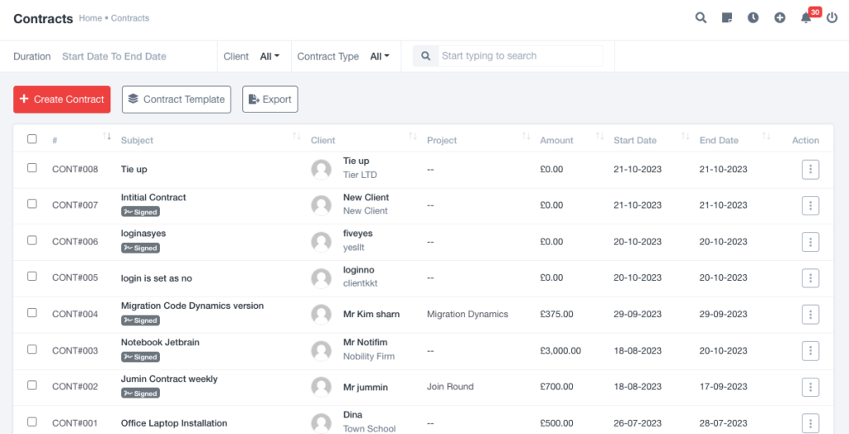Viewport: 849px width, 434px height.
Task: Open Jumin Contract weekly subject
Action: tap(169, 379)
